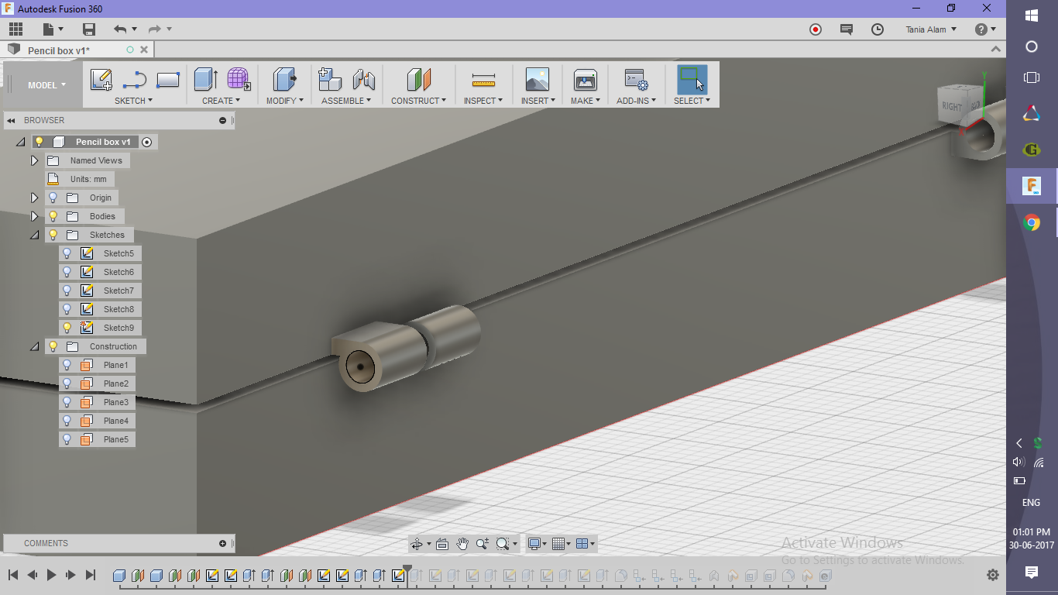Select the Extrude tool icon
This screenshot has height=595, width=1058.
click(x=205, y=79)
